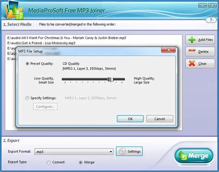The image size is (219, 172).
Task: Close the MP3 Joiner main window
Action: click(x=212, y=6)
